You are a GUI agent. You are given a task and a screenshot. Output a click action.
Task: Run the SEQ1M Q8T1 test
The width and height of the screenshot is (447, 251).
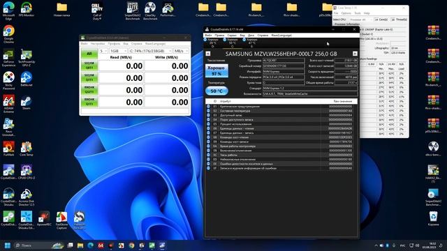(x=89, y=66)
